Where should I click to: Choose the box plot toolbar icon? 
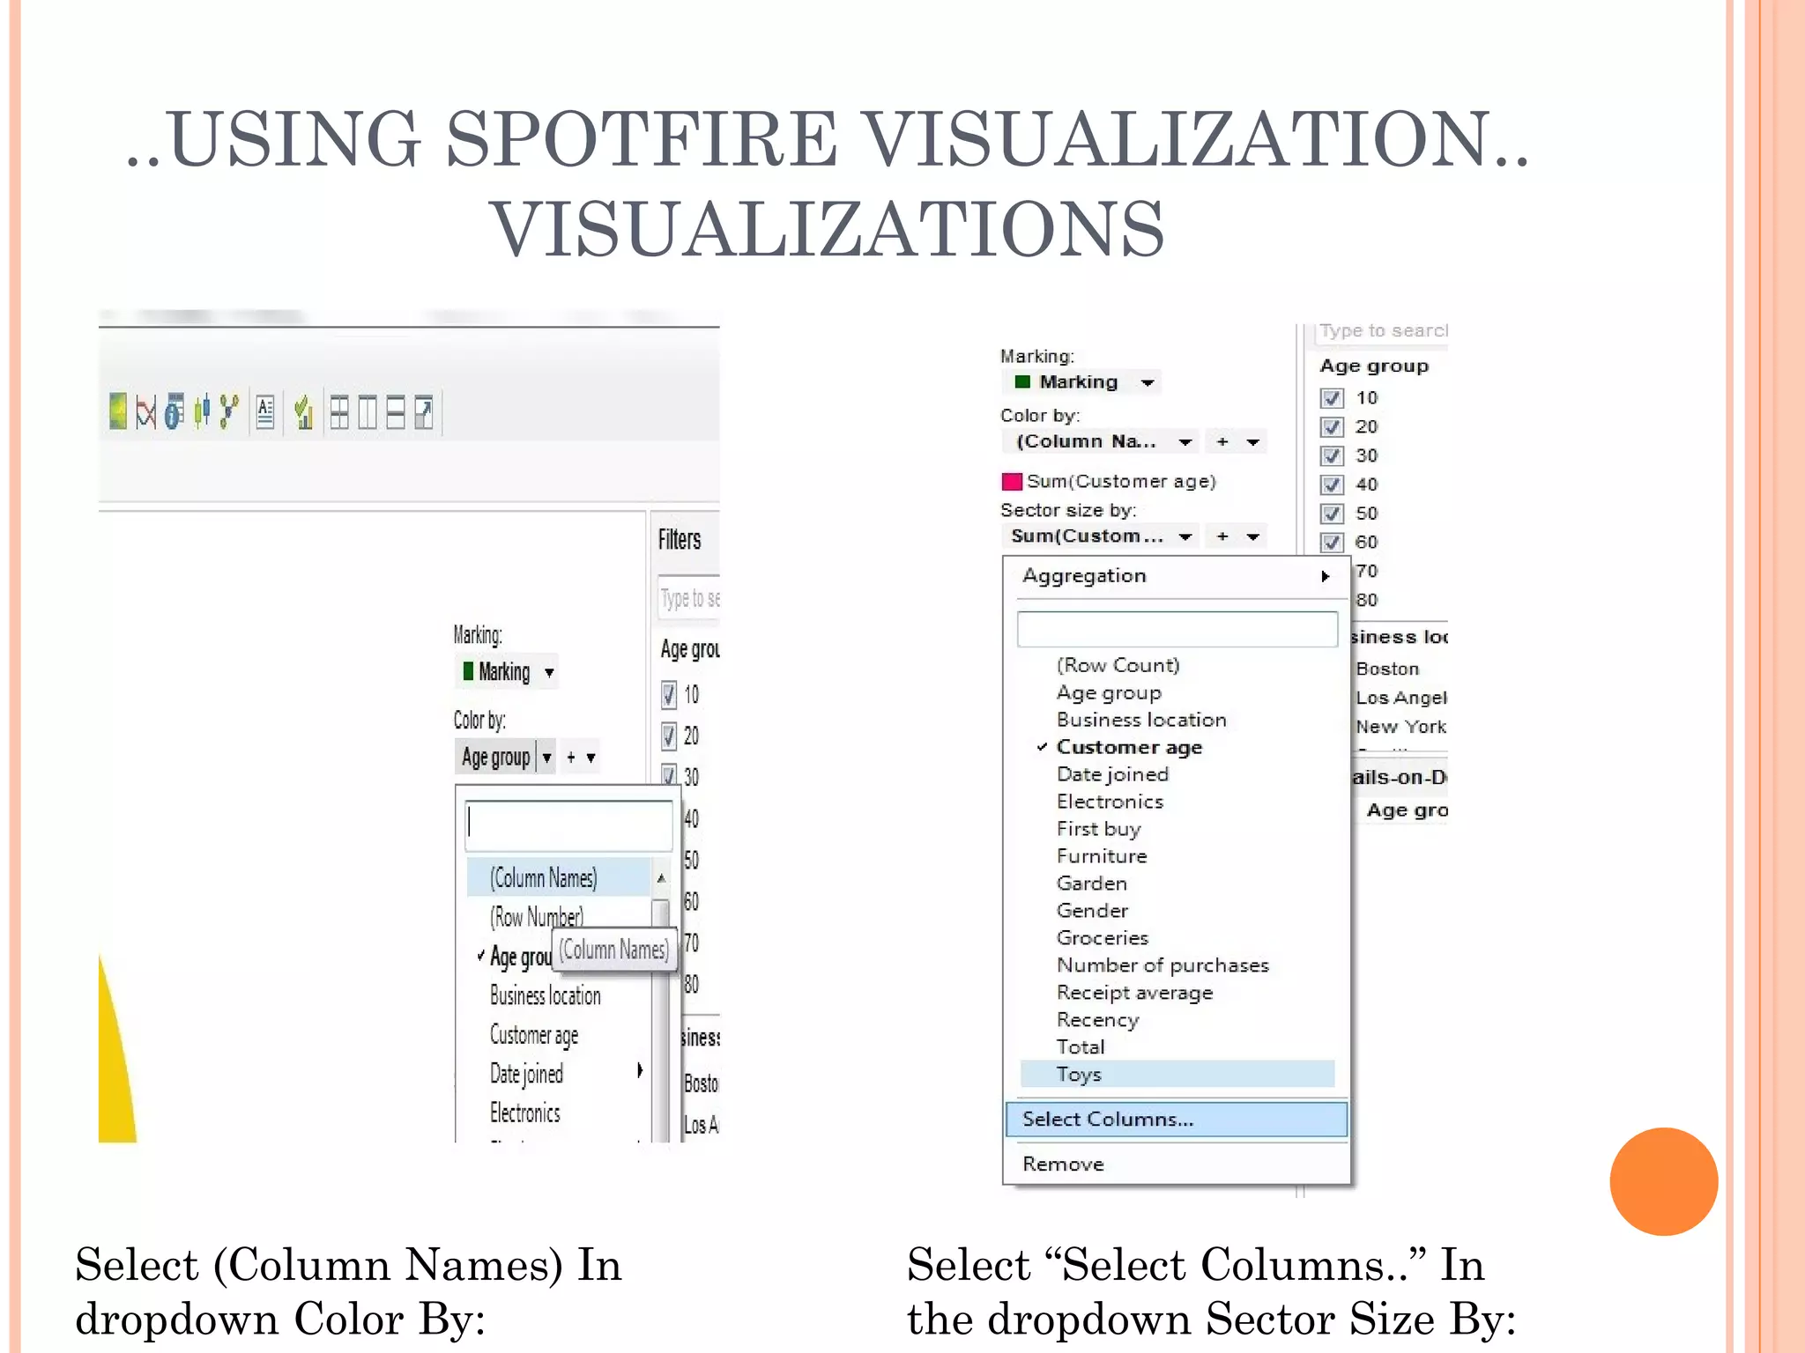[202, 411]
